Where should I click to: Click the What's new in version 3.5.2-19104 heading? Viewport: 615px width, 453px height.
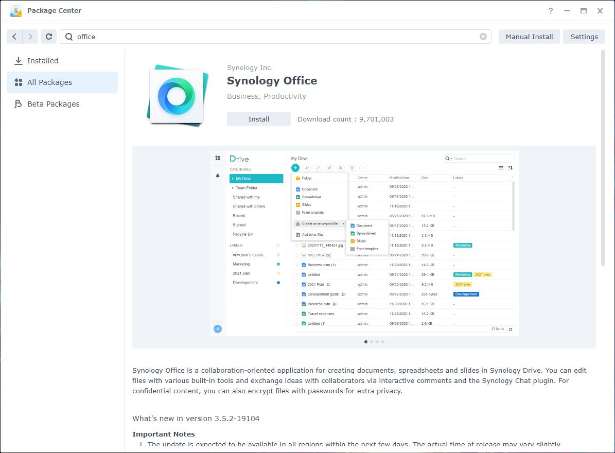pyautogui.click(x=196, y=419)
